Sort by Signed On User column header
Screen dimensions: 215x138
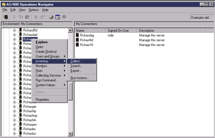tap(121, 31)
